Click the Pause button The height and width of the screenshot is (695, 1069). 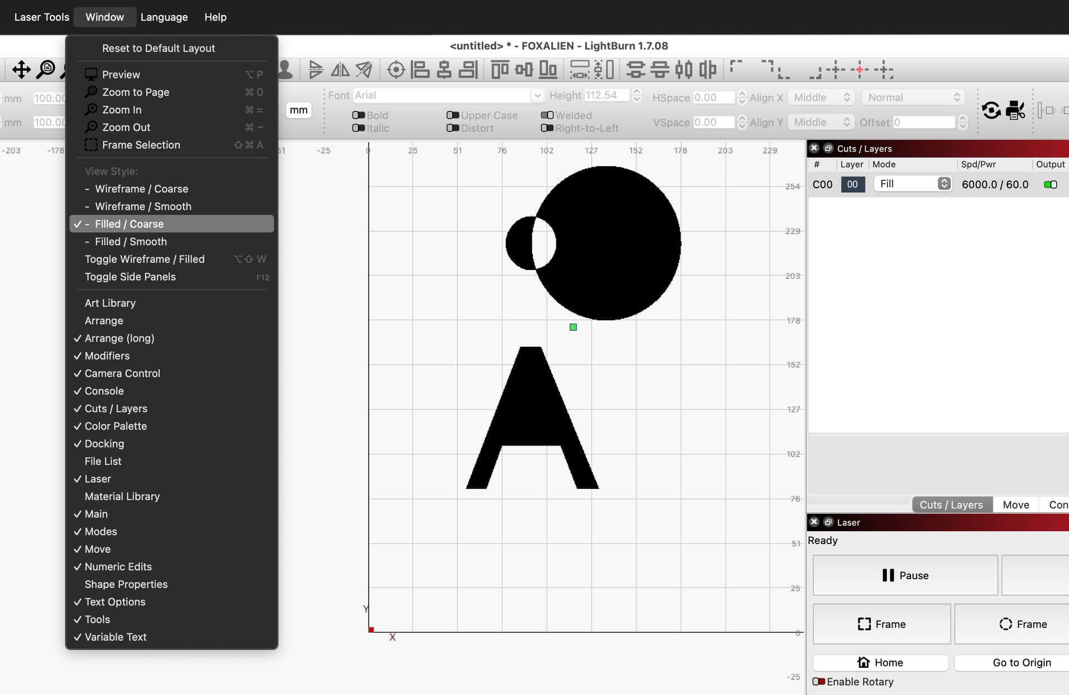pos(905,575)
